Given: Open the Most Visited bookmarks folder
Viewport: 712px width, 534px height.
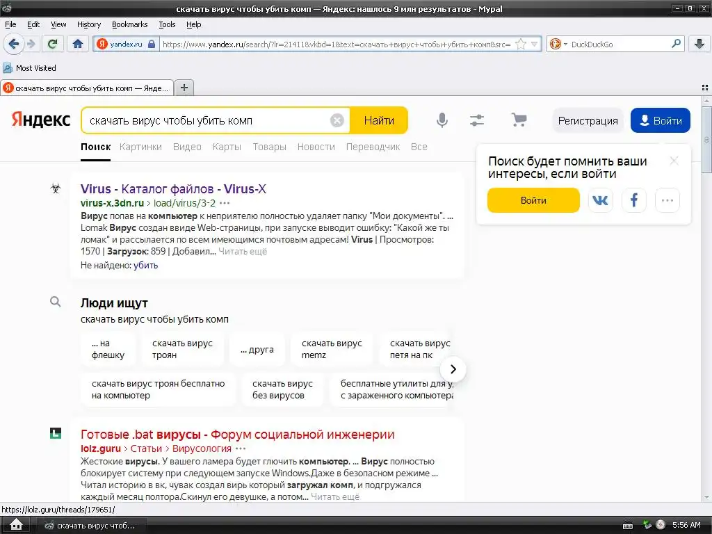Looking at the screenshot, I should click(30, 68).
